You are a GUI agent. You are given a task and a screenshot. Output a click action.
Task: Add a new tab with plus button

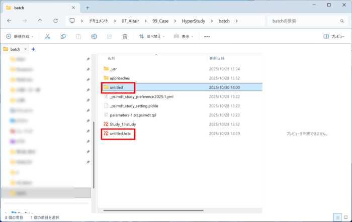[87, 8]
